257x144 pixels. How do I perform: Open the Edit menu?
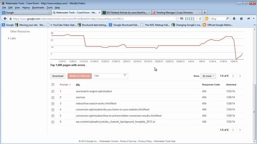click(10, 8)
